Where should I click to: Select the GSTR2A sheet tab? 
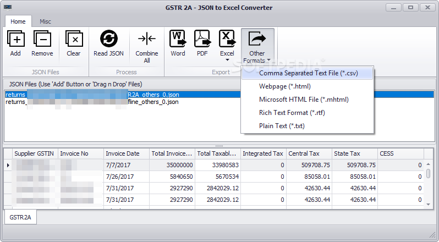[x=20, y=217]
